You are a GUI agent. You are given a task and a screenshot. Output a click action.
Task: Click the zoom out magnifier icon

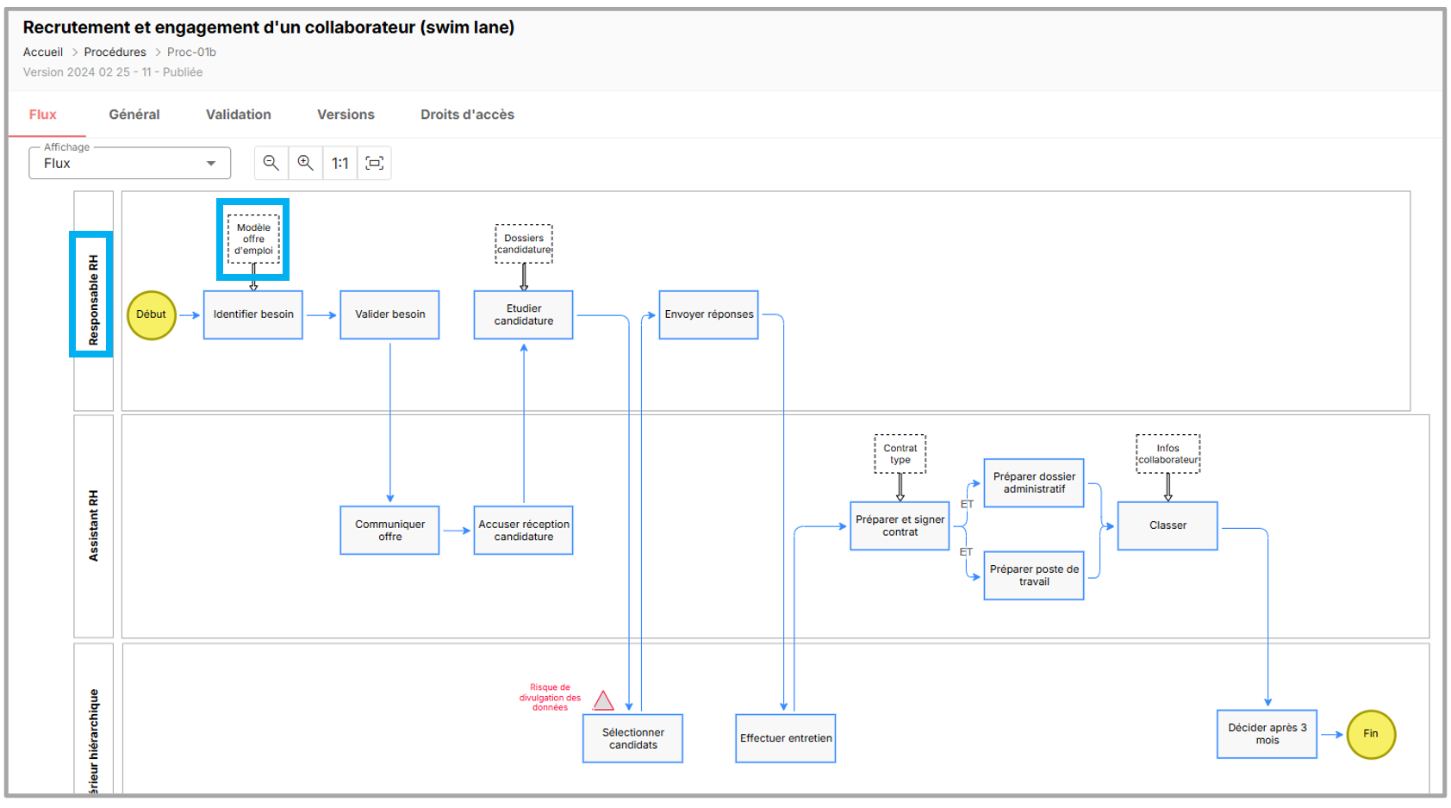pos(271,163)
